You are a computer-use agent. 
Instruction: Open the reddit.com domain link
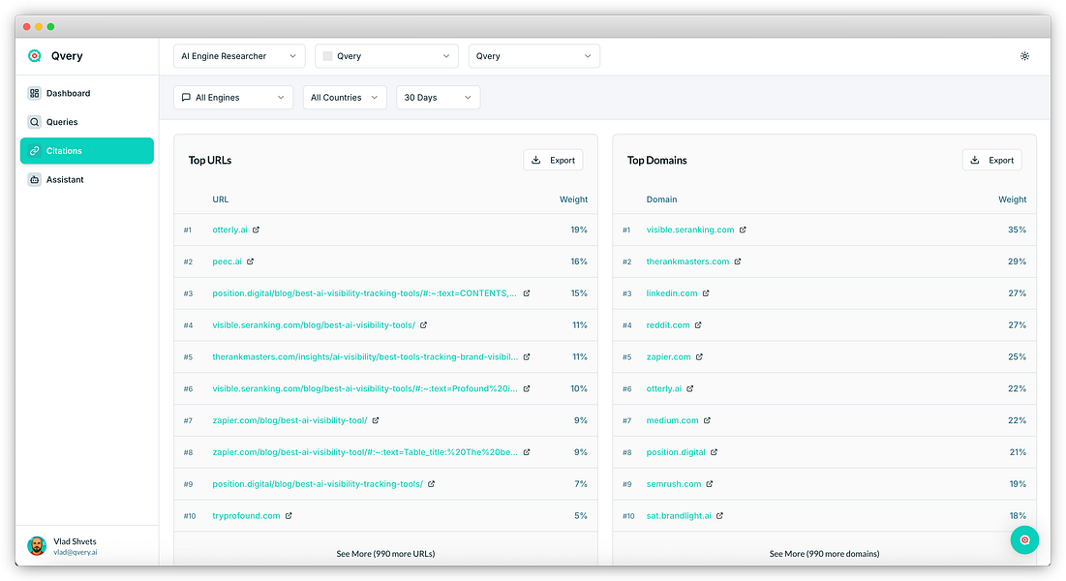tap(668, 325)
